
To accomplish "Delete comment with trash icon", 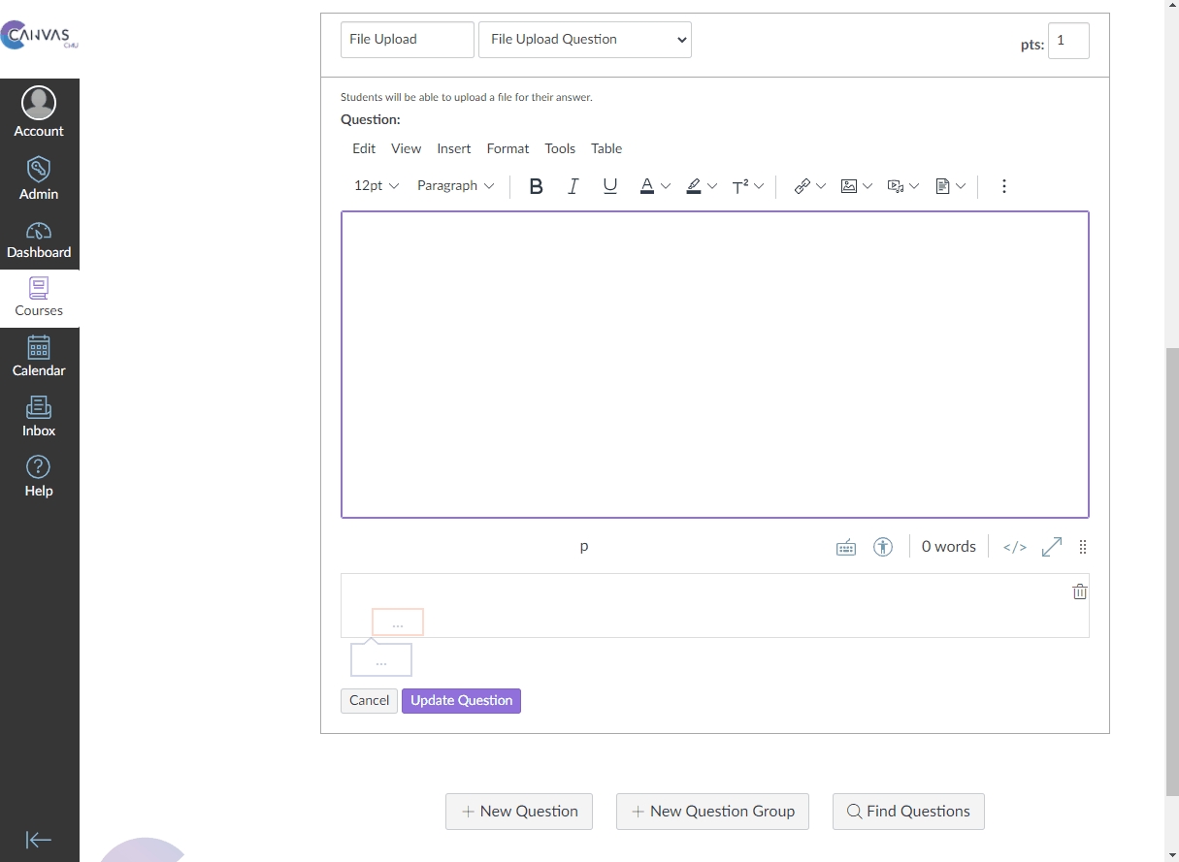I will click(1079, 591).
